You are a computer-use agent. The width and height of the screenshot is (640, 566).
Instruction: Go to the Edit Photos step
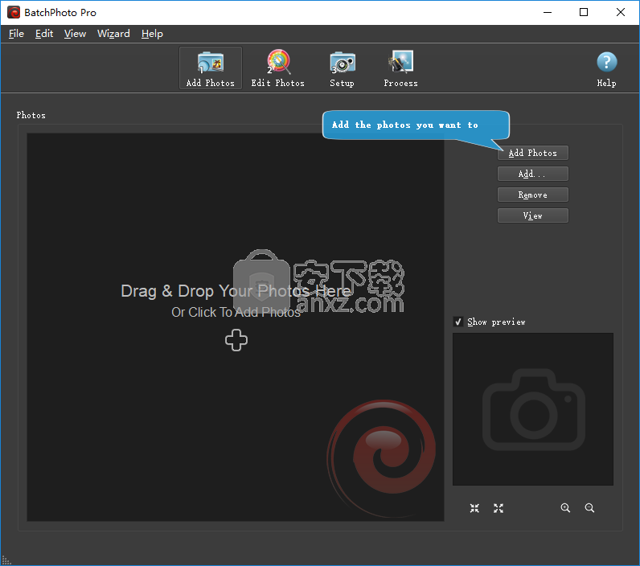tap(277, 68)
